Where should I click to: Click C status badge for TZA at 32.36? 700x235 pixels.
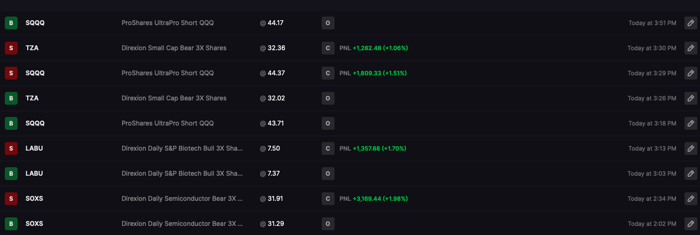[328, 48]
